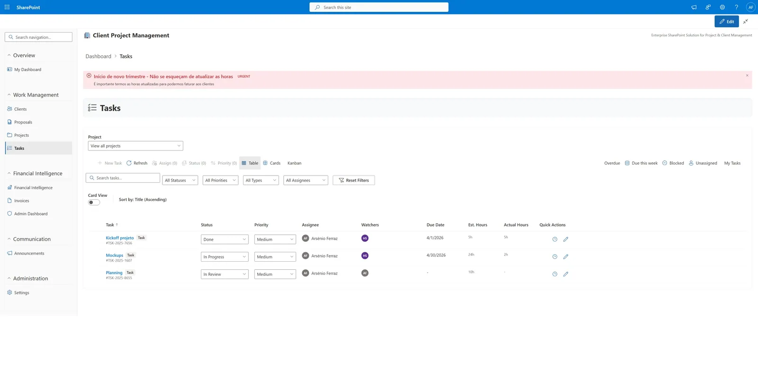Click the Search this site box
This screenshot has height=388, width=758.
[x=379, y=7]
